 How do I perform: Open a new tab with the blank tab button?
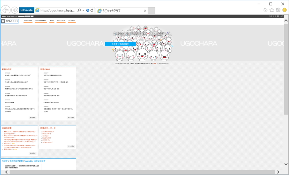[x=151, y=11]
